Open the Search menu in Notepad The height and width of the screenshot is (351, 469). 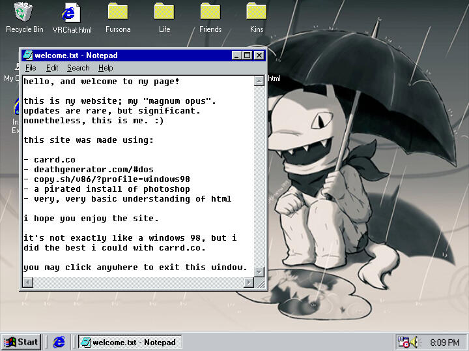[78, 68]
